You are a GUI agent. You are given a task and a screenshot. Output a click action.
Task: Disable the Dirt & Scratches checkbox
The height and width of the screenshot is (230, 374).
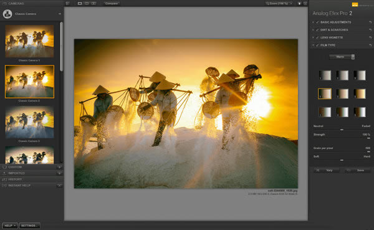[x=317, y=30]
